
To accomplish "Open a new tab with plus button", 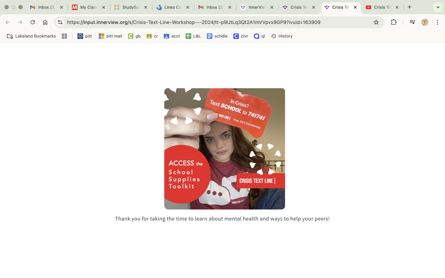I will click(x=410, y=7).
